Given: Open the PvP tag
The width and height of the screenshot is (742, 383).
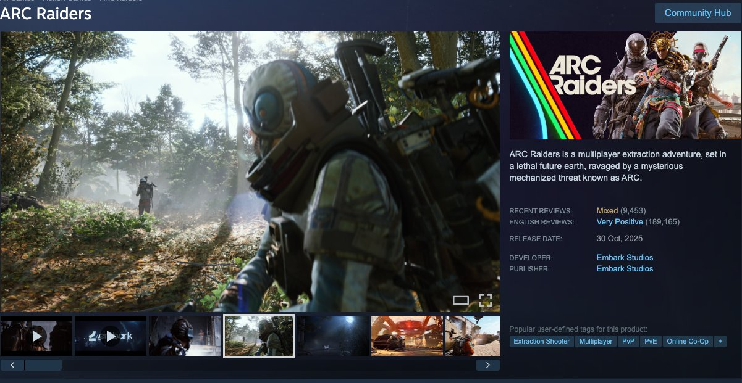Looking at the screenshot, I should pos(628,341).
